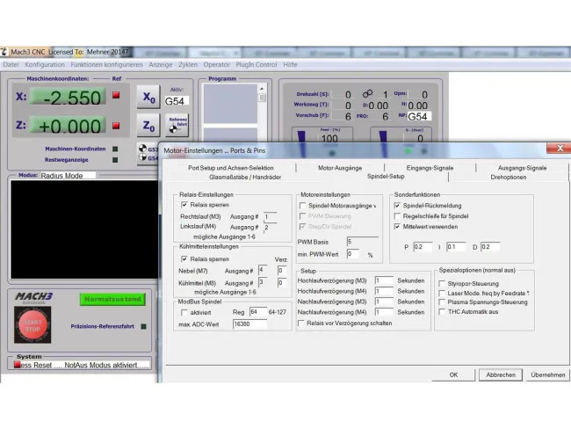Click the red System reset indicator
The image size is (571, 429).
click(x=17, y=365)
